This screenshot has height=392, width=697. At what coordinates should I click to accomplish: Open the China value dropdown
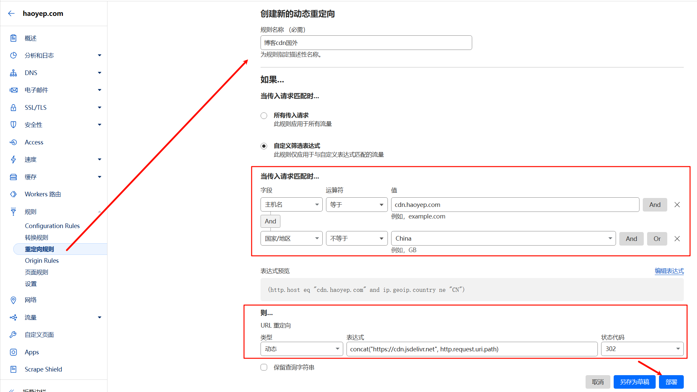point(503,238)
